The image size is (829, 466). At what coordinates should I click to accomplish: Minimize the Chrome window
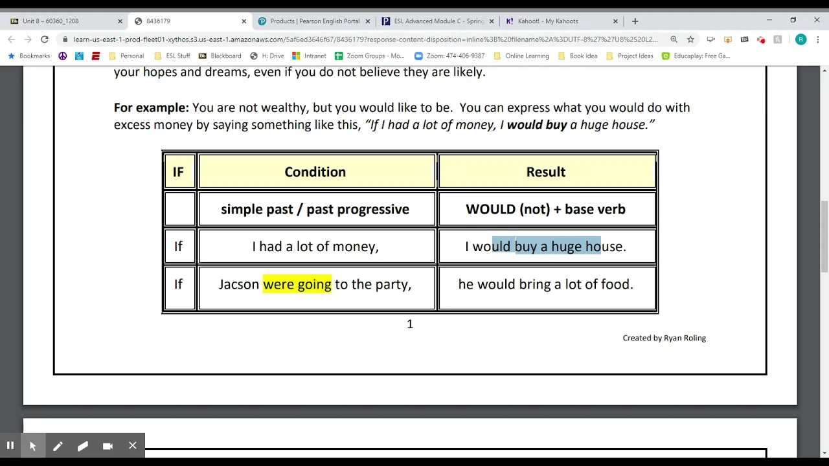coord(769,20)
